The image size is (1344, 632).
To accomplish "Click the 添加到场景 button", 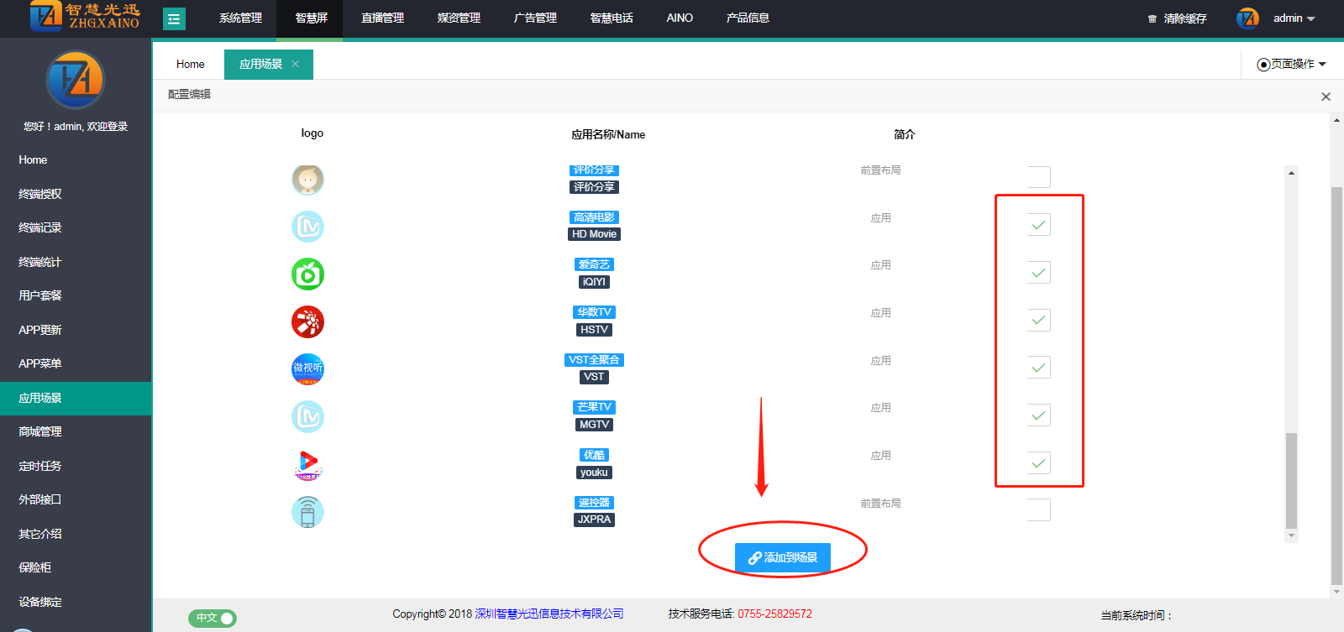I will 782,557.
